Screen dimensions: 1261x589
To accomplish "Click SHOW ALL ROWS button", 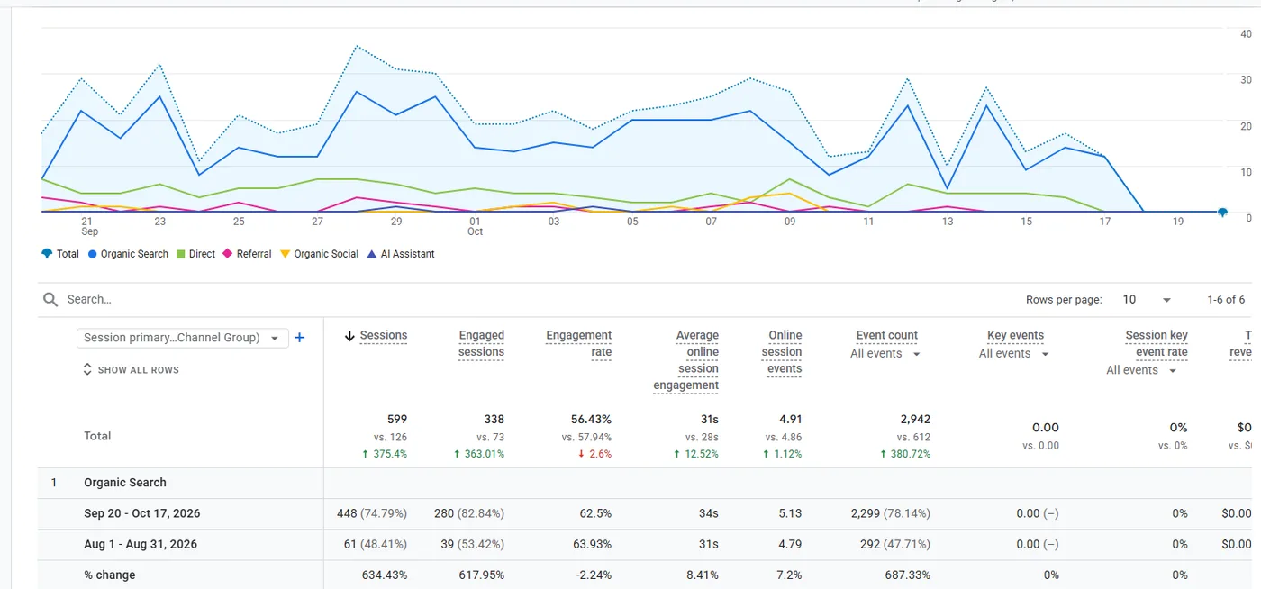I will [x=131, y=369].
